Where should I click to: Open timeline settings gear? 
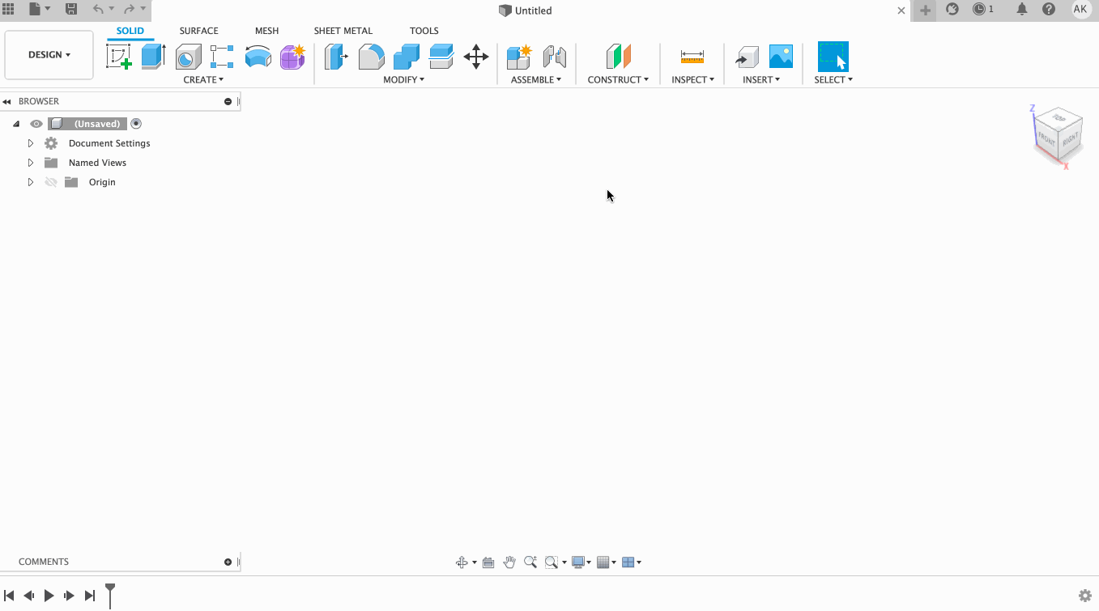coord(1085,596)
